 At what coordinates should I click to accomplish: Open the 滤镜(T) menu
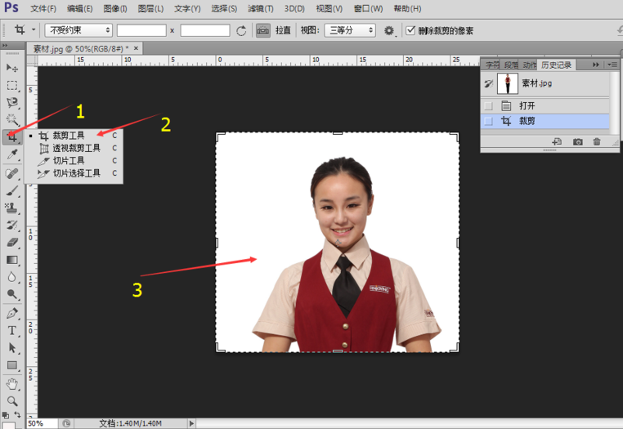point(260,8)
